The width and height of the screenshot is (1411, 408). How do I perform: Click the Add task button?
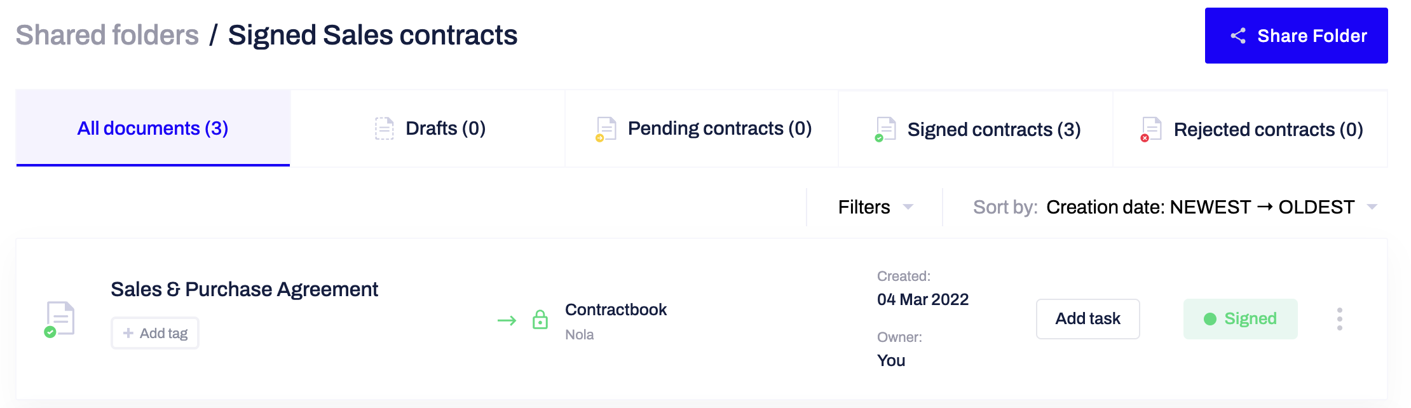1088,319
